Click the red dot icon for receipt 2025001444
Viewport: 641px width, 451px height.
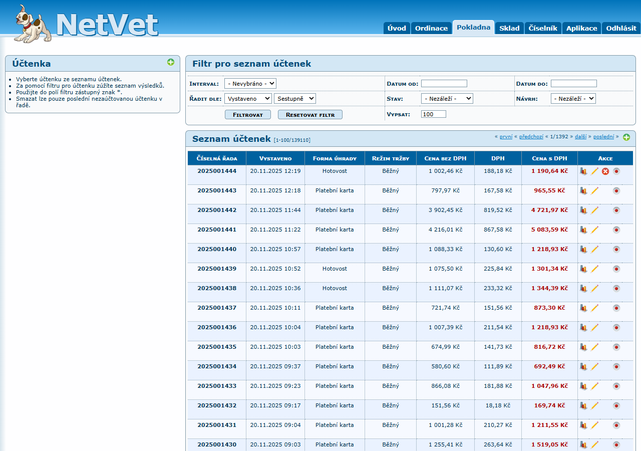pyautogui.click(x=616, y=171)
